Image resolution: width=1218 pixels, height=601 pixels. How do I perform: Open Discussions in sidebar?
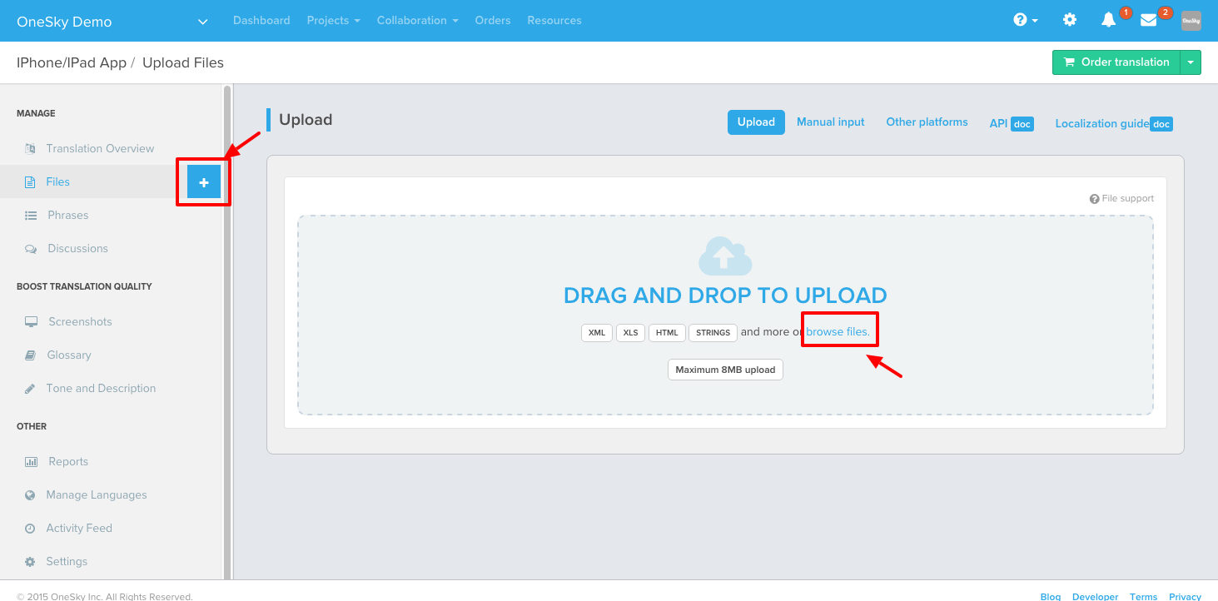pos(78,248)
